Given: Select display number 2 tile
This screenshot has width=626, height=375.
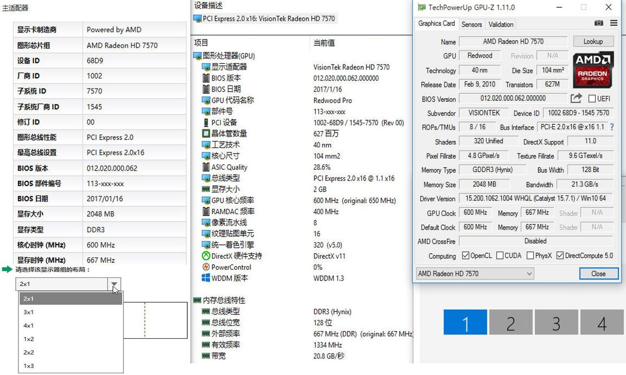Looking at the screenshot, I should pyautogui.click(x=511, y=323).
